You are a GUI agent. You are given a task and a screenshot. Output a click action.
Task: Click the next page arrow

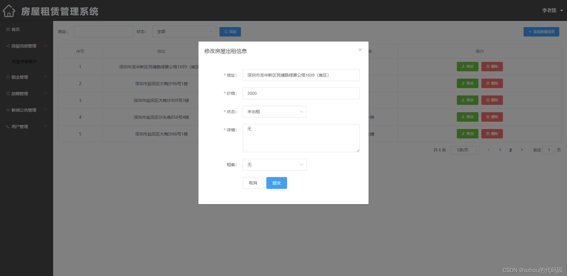522,150
